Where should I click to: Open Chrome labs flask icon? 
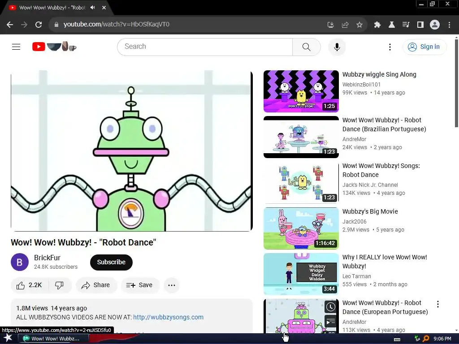tap(392, 25)
